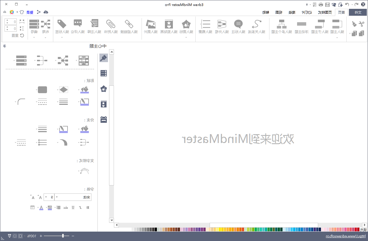Open the calendar task tab in the side panel
Image resolution: width=368 pixels, height=241 pixels.
tap(104, 119)
